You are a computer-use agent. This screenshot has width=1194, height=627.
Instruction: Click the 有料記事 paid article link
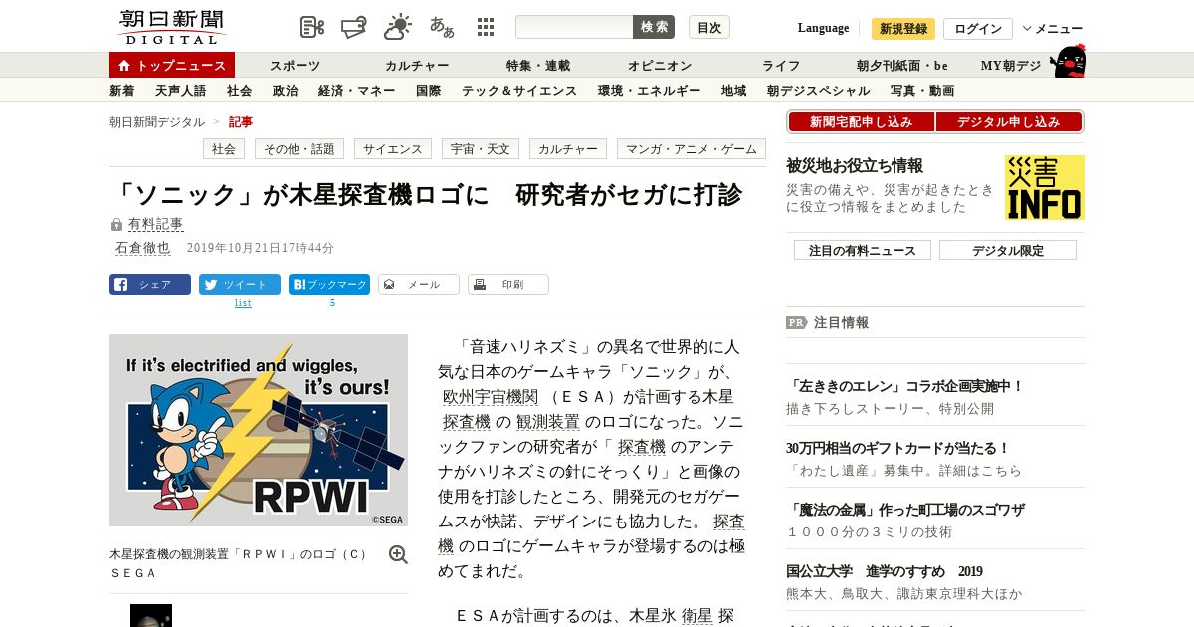(x=155, y=225)
